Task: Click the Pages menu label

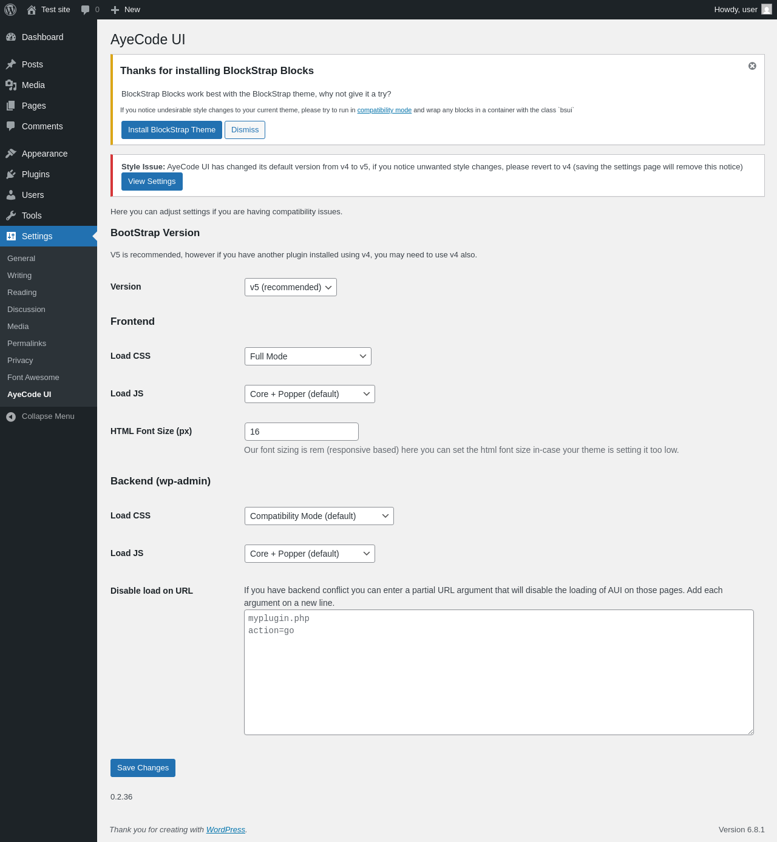Action: pos(34,106)
